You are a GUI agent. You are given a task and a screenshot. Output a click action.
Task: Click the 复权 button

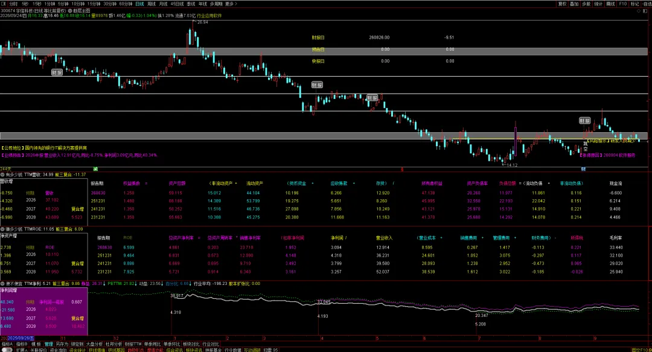point(562,4)
